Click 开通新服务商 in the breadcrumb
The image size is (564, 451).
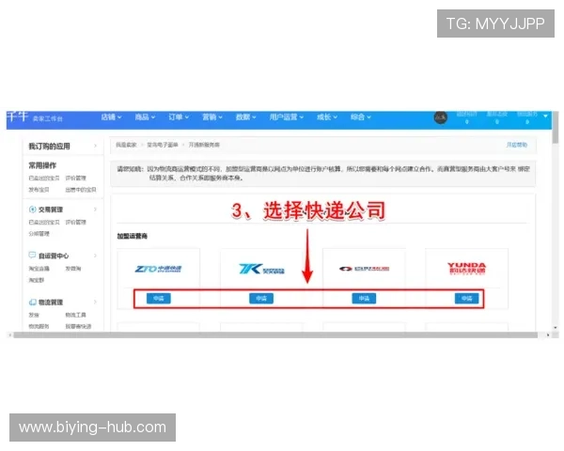click(x=204, y=145)
